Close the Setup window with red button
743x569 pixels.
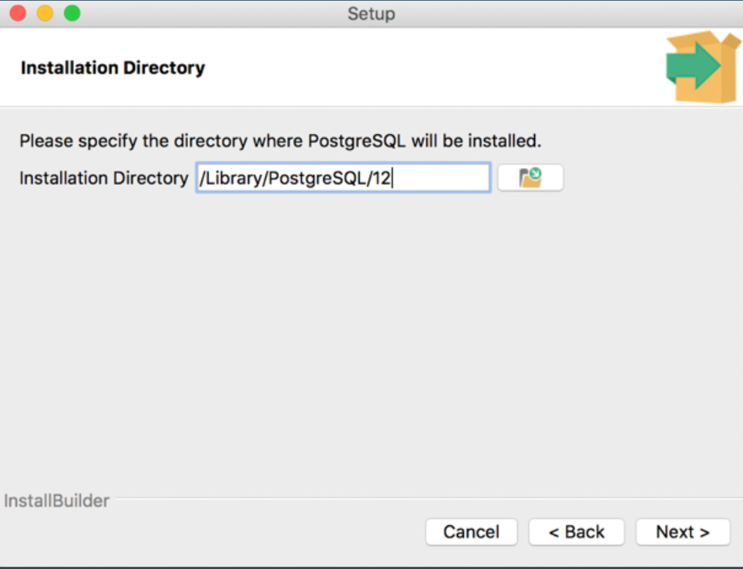[x=18, y=13]
